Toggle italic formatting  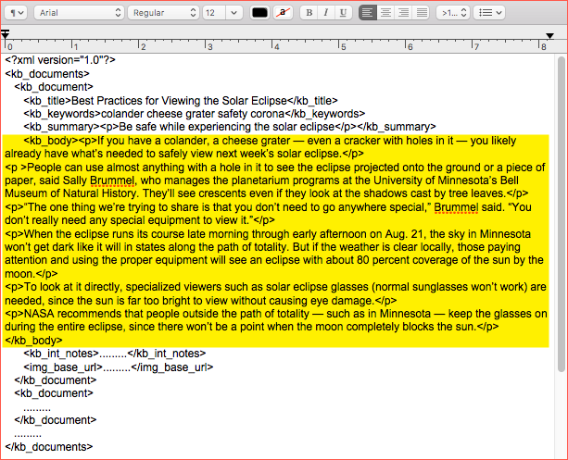click(326, 13)
